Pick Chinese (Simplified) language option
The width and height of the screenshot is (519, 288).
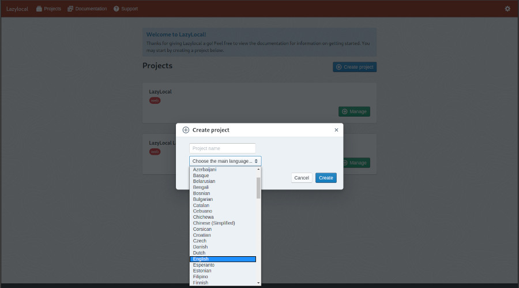tap(214, 223)
